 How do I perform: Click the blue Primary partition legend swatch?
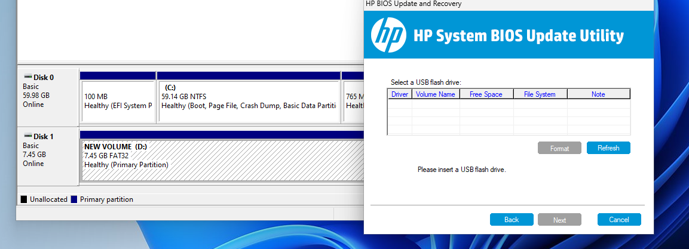coord(74,199)
